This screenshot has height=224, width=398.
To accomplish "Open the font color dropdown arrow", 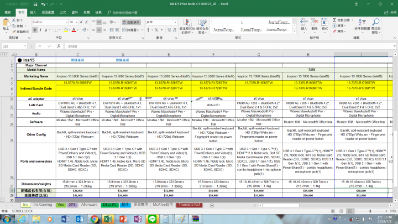I will coord(78,30).
